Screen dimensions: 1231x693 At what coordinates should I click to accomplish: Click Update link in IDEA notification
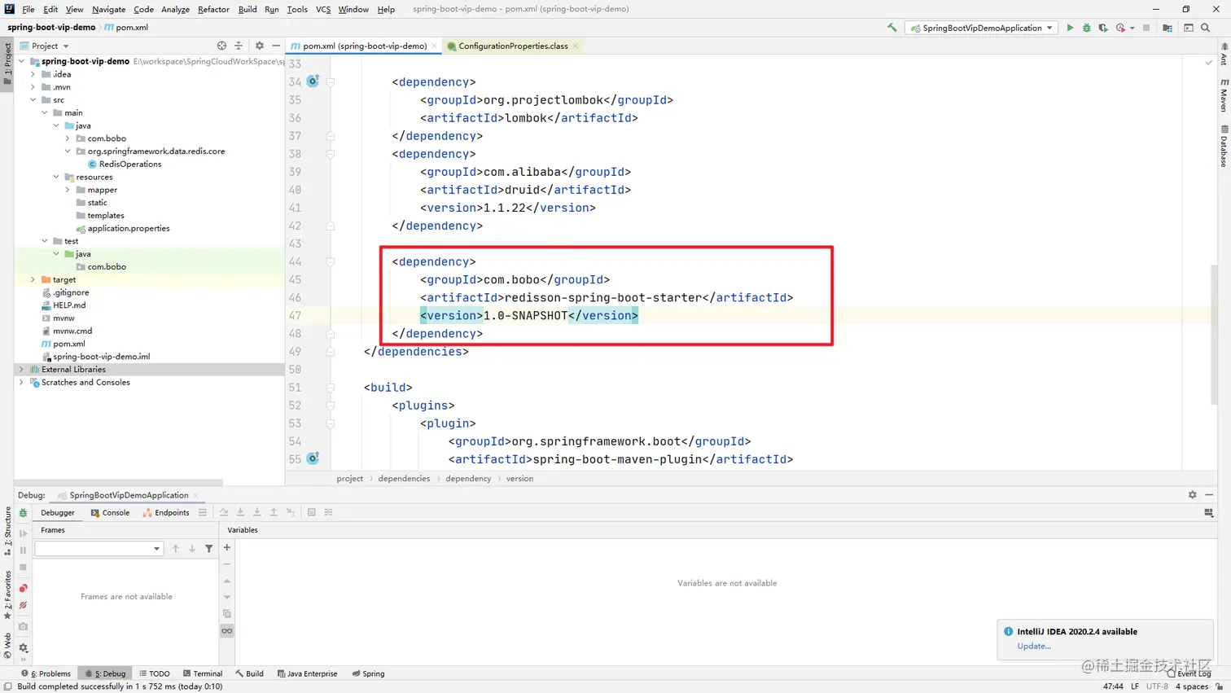pyautogui.click(x=1033, y=646)
